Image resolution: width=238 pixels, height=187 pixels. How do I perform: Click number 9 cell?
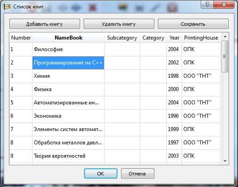coord(21,156)
